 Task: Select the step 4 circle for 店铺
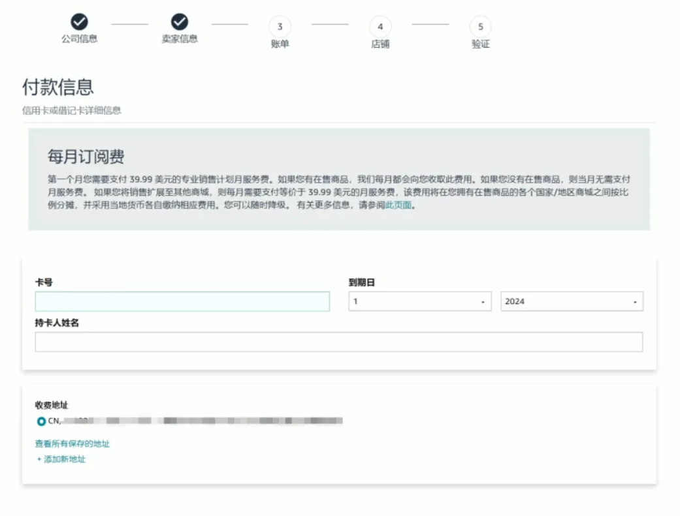click(x=380, y=27)
